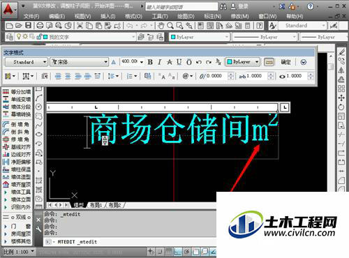The width and height of the screenshot is (349, 258).
Task: Click the New file icon
Action: 9,25
